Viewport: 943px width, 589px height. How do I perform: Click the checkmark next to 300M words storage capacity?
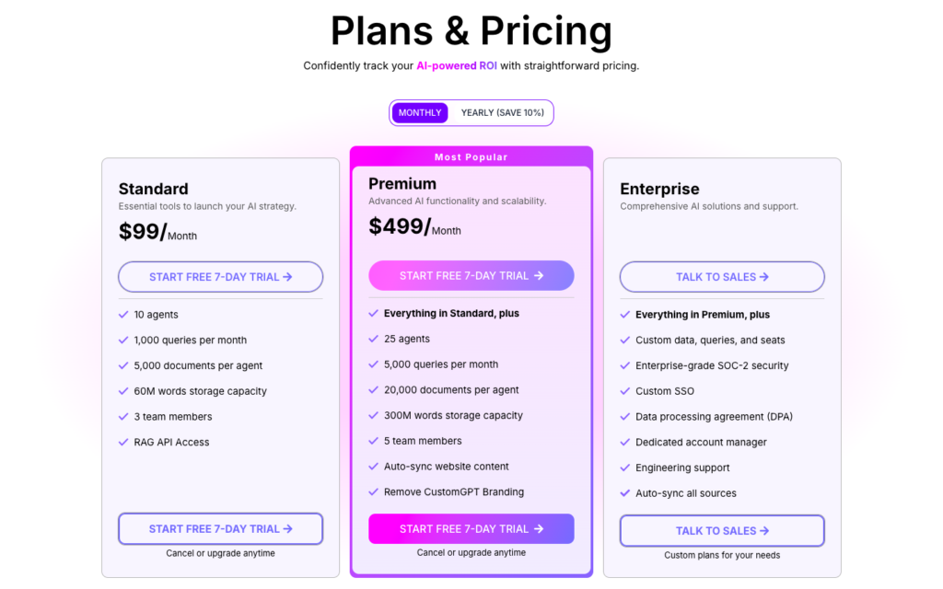click(x=374, y=415)
